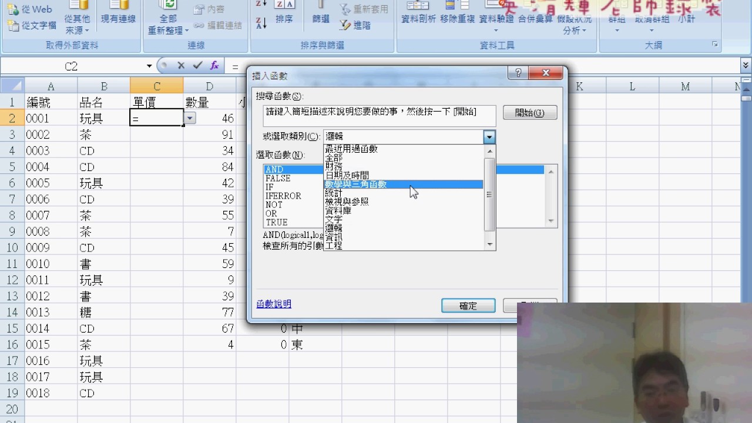Click 現有連線 existing connections
Viewport: 752px width, 423px height.
click(x=118, y=14)
